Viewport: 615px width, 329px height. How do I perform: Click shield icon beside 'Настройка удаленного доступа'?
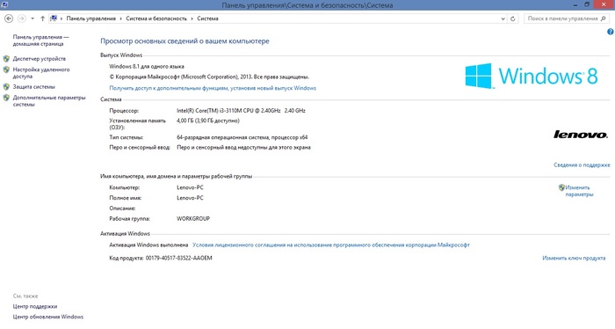6,69
